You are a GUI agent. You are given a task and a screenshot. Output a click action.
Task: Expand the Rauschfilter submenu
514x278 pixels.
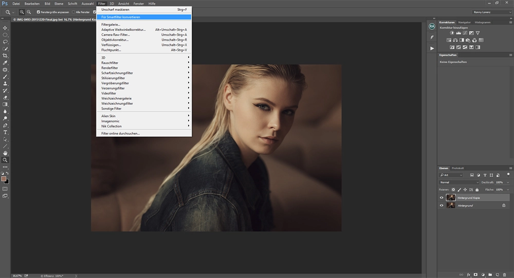tap(144, 63)
